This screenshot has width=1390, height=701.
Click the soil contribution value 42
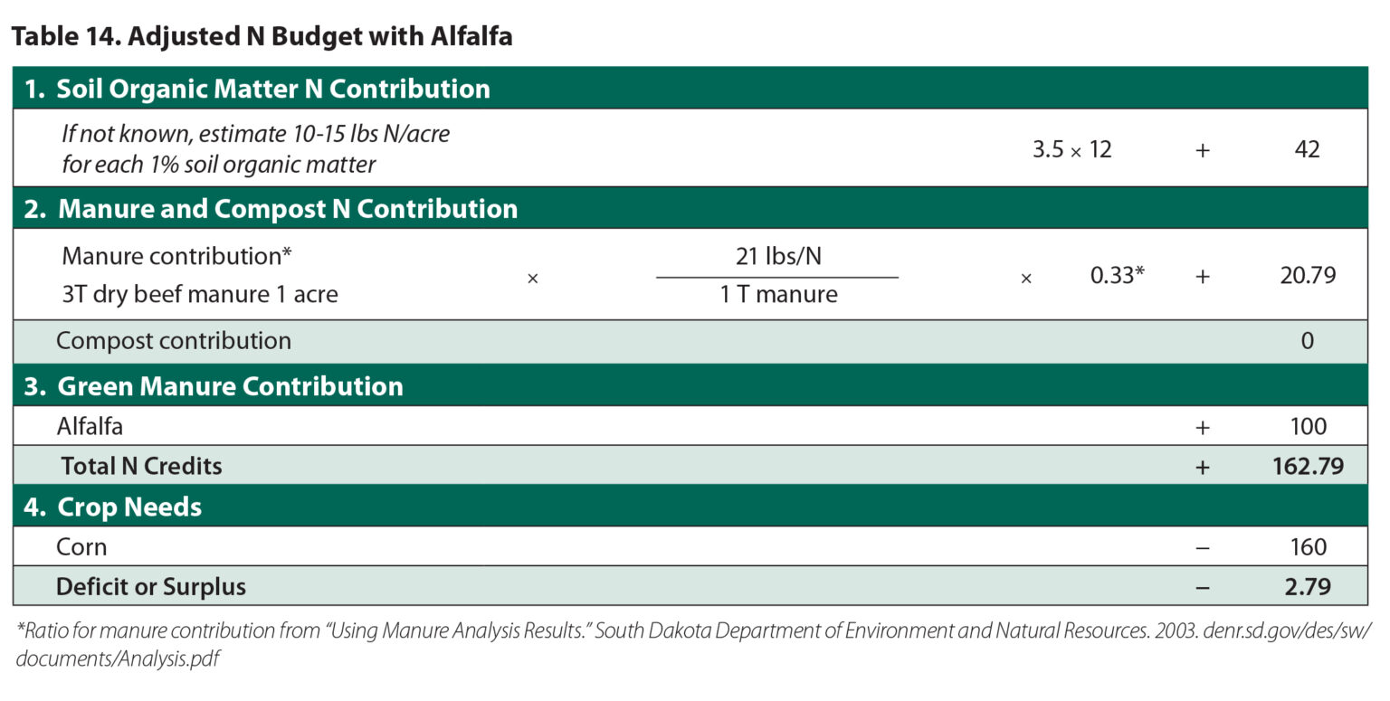[1307, 150]
